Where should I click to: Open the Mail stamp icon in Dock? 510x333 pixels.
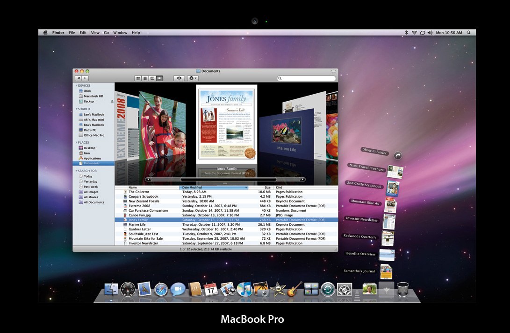144,289
